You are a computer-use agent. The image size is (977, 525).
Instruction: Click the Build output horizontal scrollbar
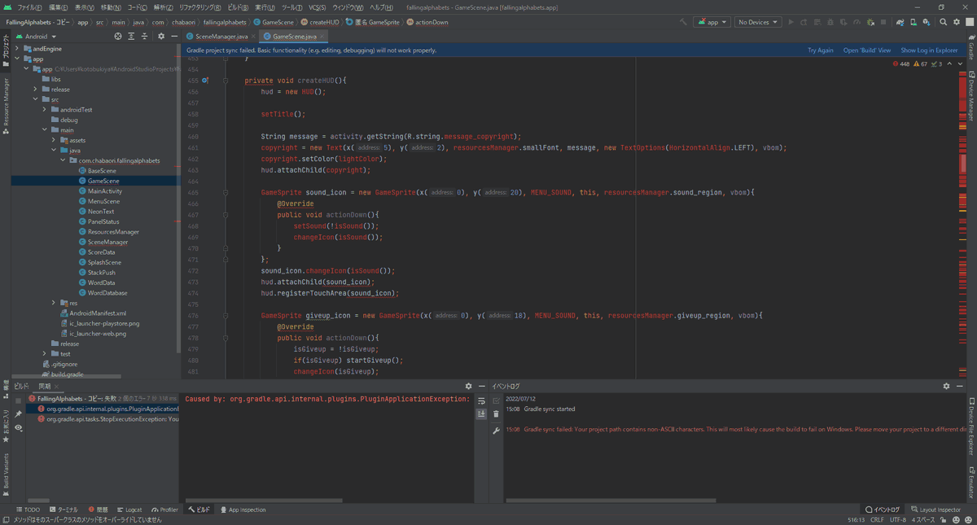point(264,501)
